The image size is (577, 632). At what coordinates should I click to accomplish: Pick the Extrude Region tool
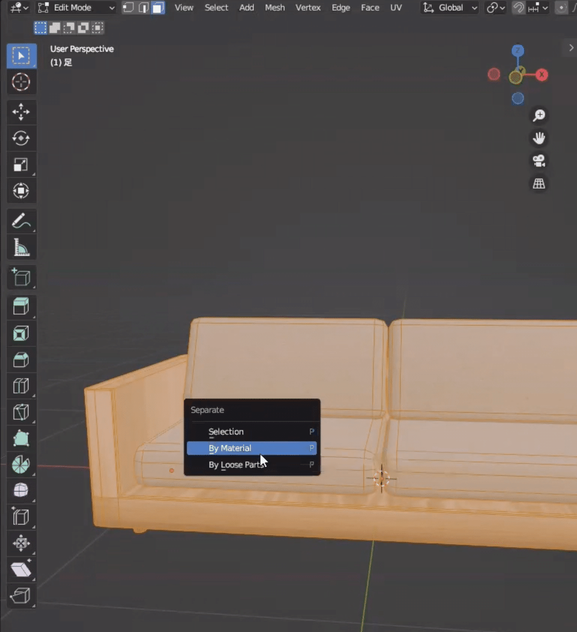coord(21,306)
